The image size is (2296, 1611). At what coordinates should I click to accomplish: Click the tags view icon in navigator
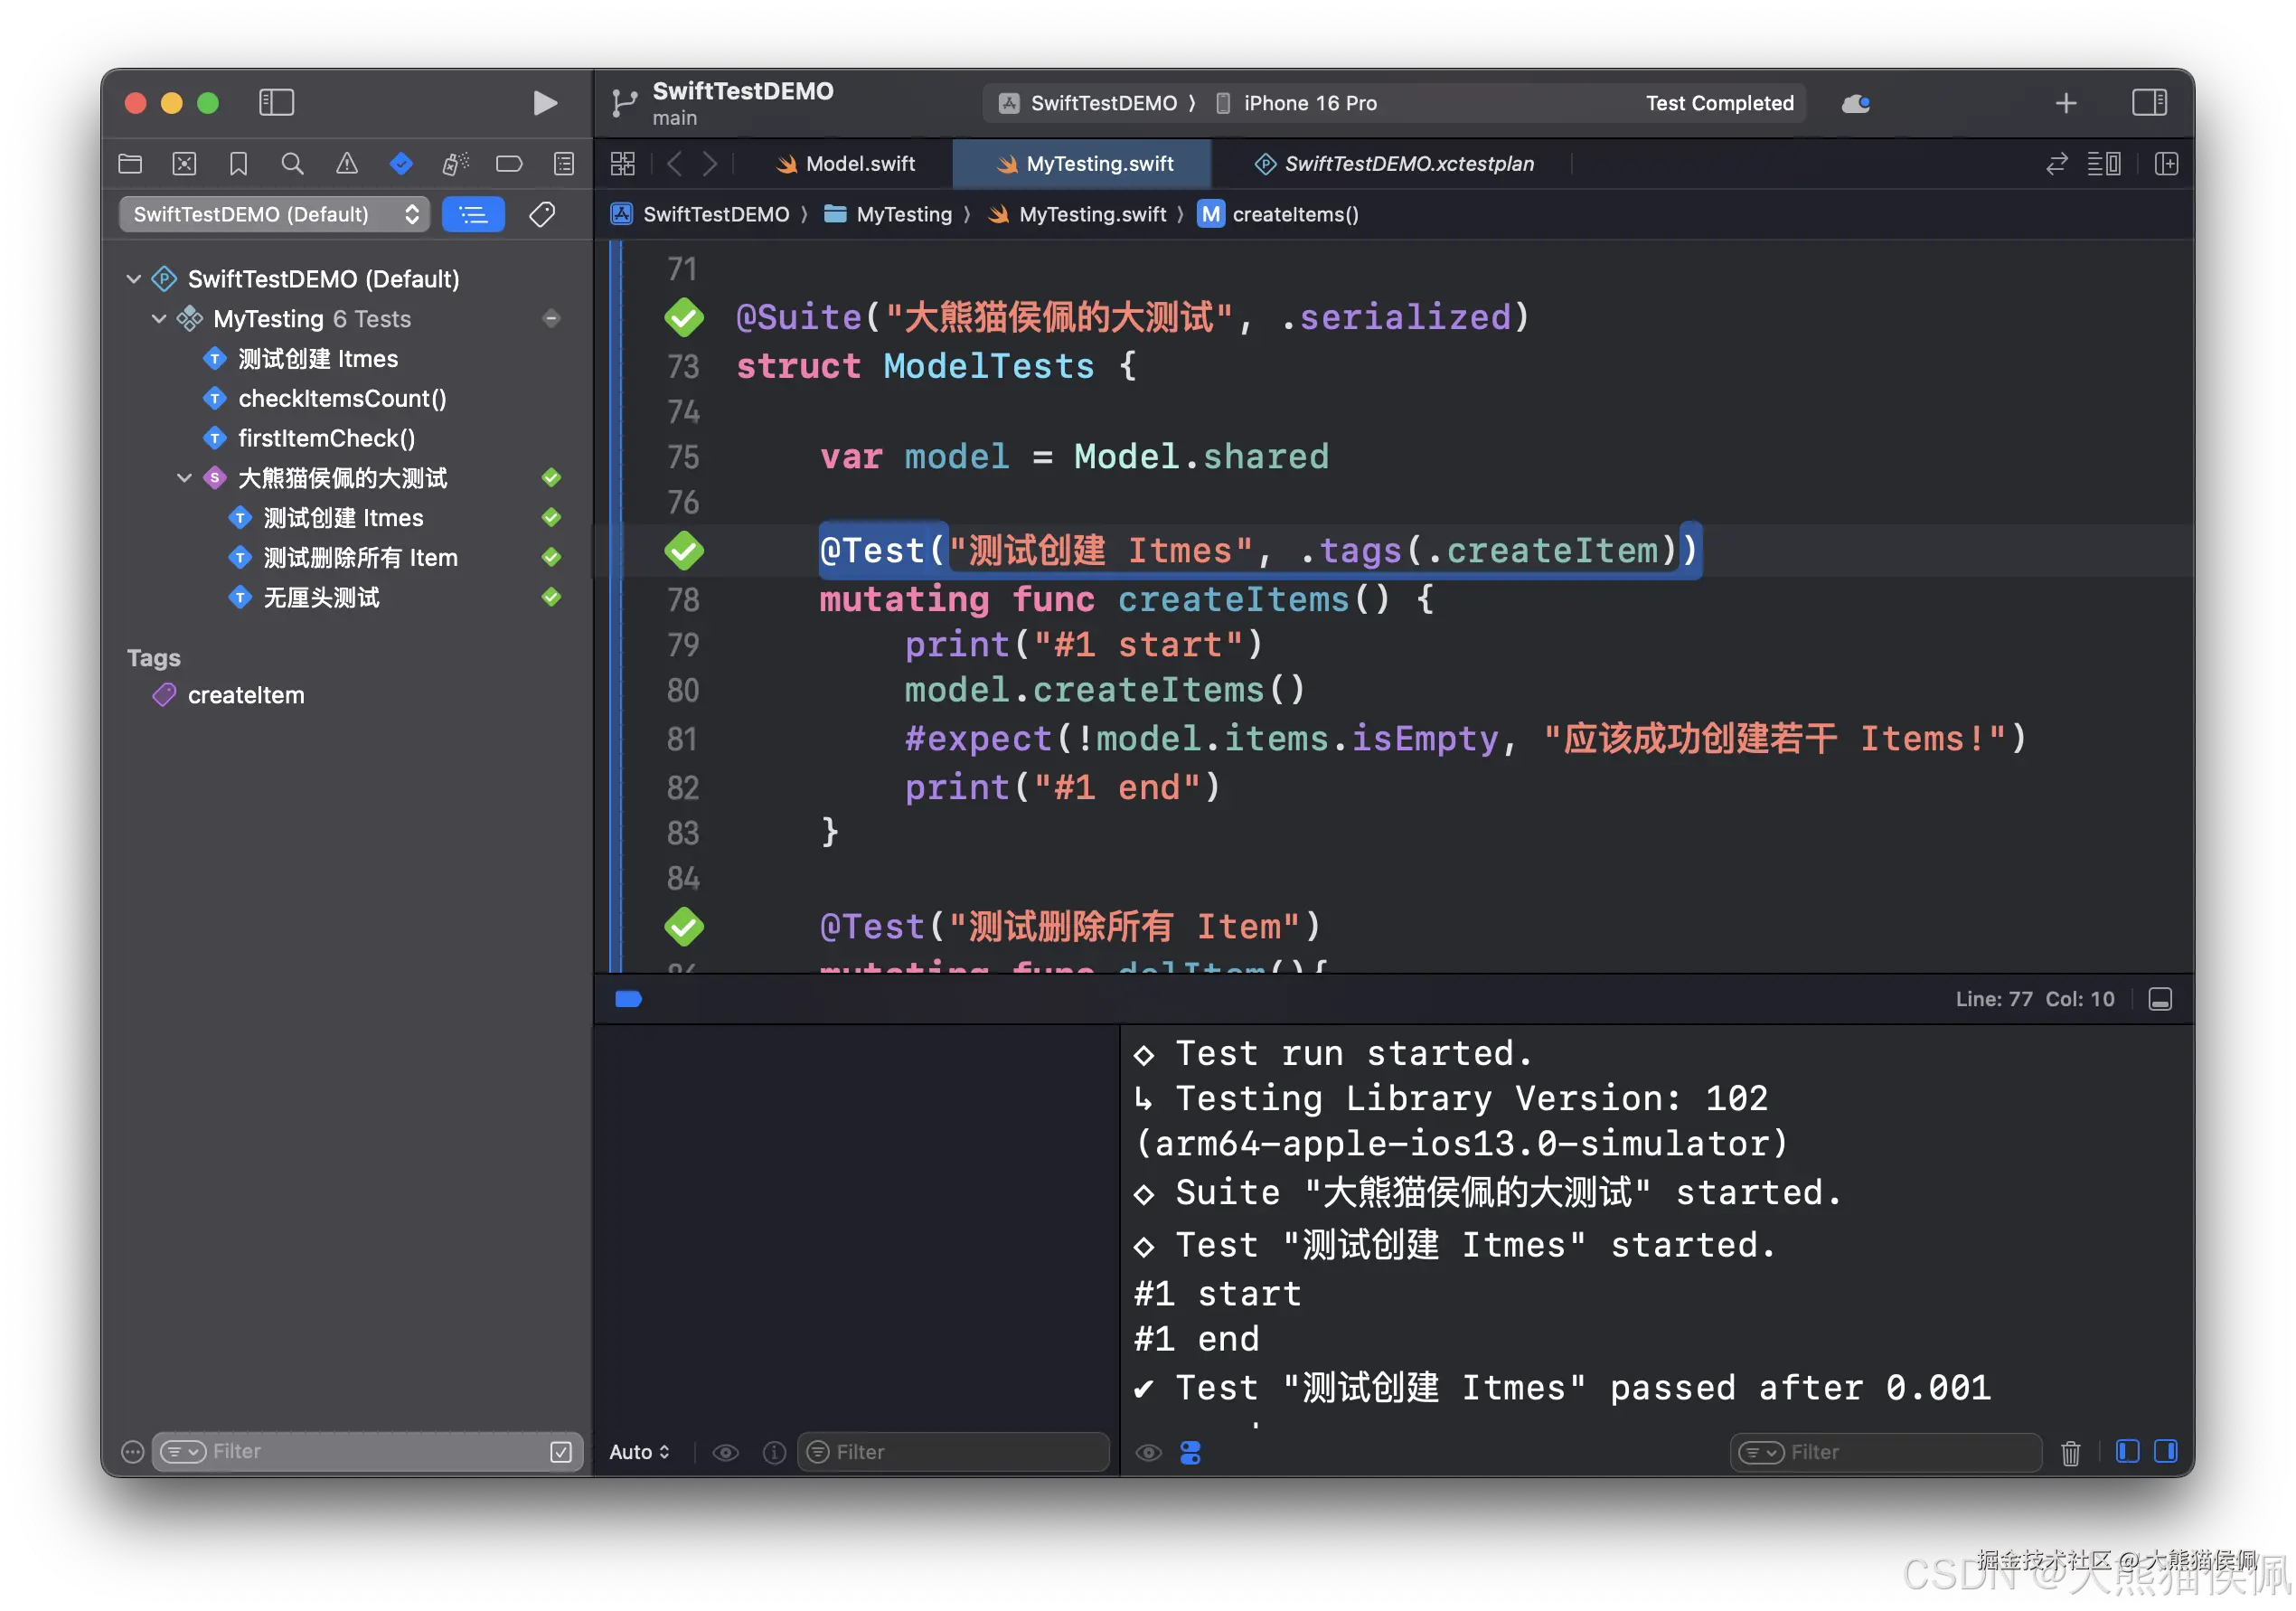click(x=542, y=214)
